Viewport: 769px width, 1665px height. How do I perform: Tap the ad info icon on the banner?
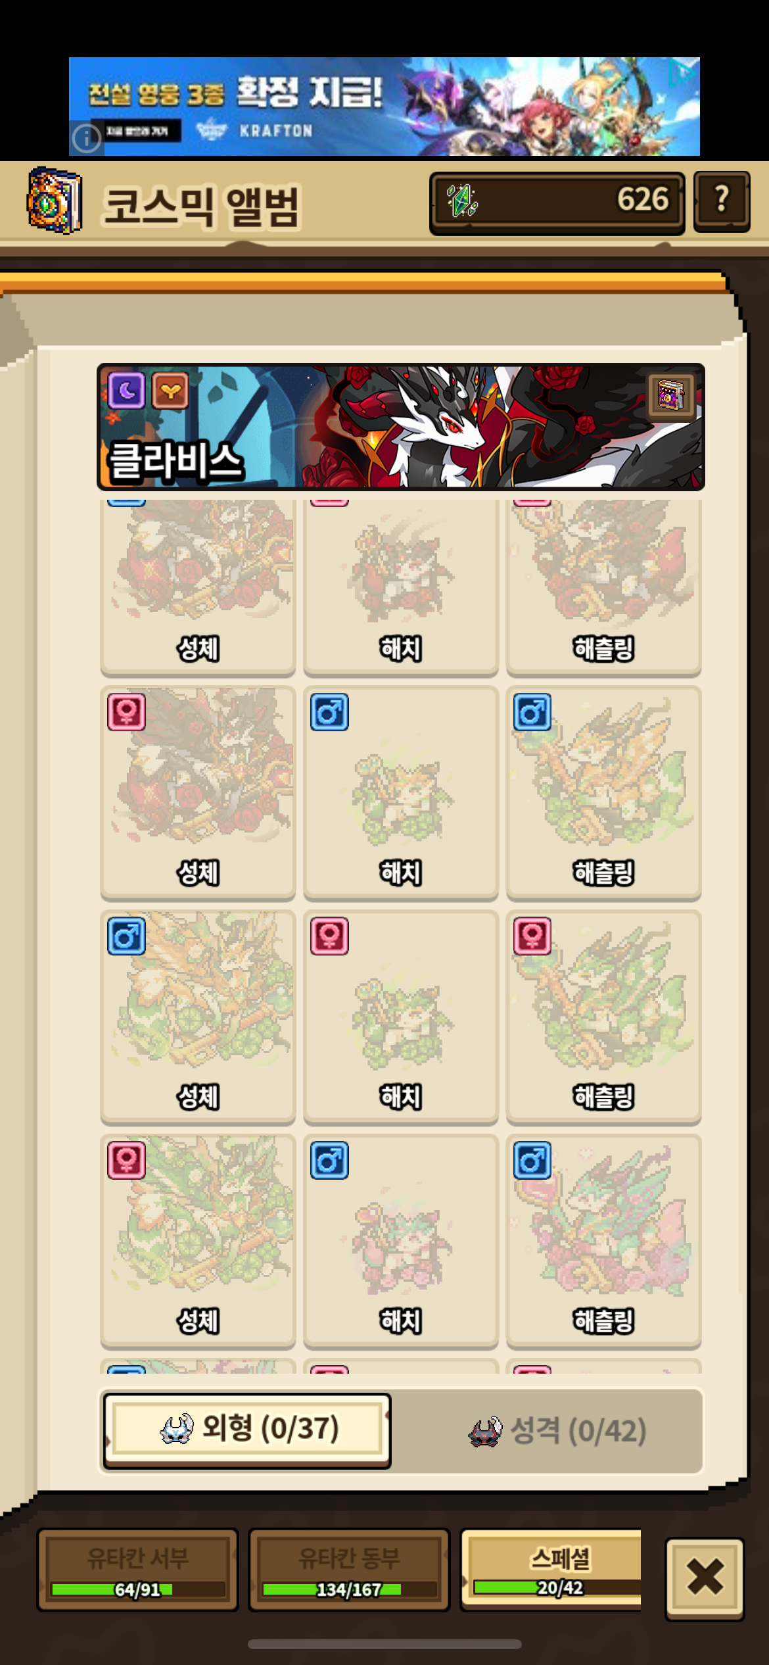tap(87, 138)
